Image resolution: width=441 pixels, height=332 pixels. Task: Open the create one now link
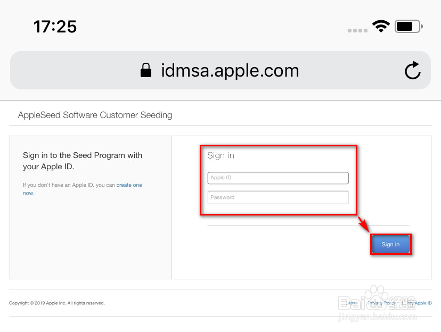(x=129, y=185)
